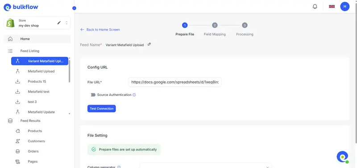Open the Metafield test feed
Image resolution: width=357 pixels, height=168 pixels.
coord(38,92)
